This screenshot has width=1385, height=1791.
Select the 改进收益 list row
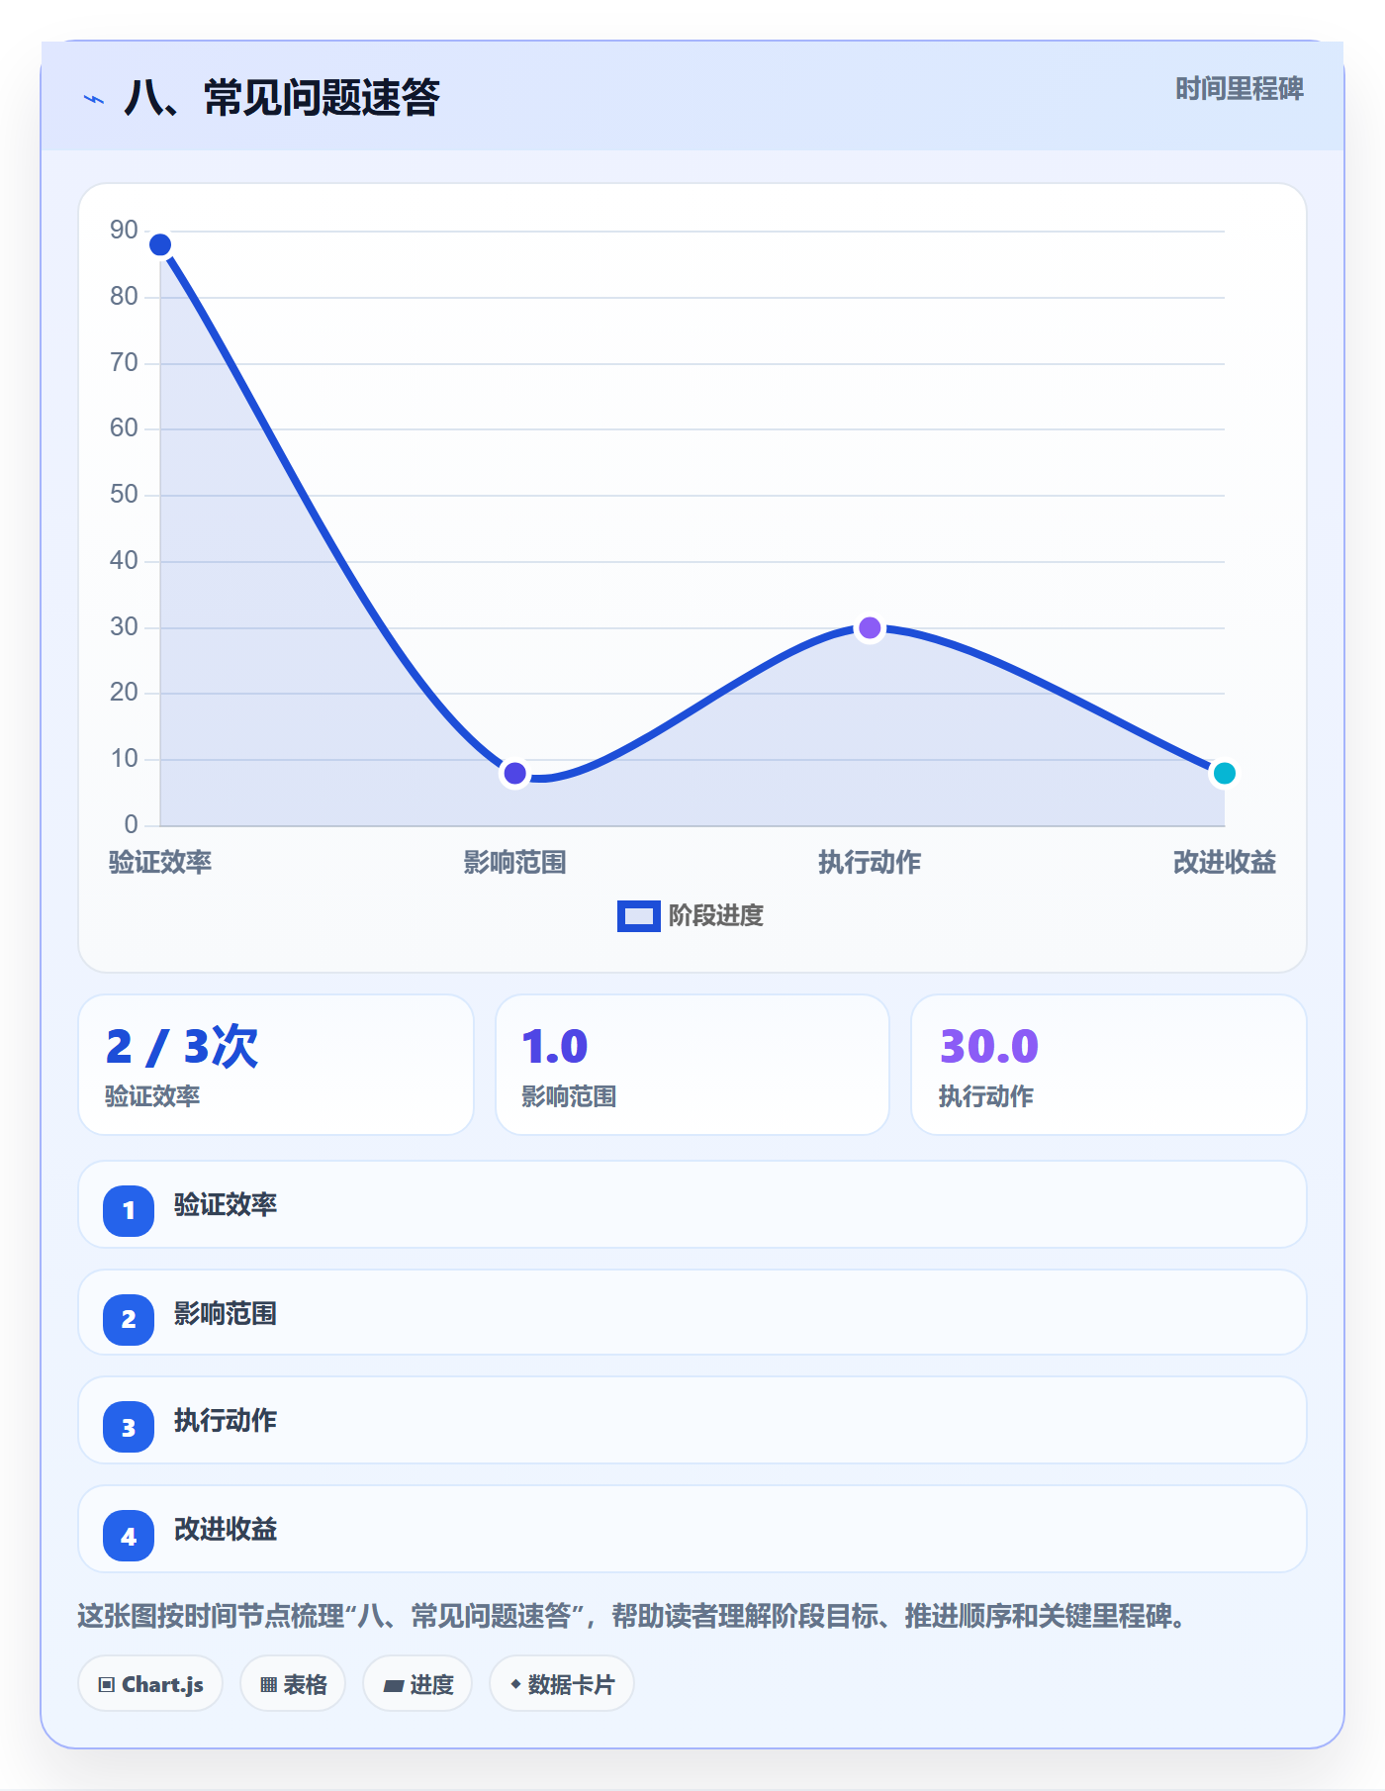(x=692, y=1529)
